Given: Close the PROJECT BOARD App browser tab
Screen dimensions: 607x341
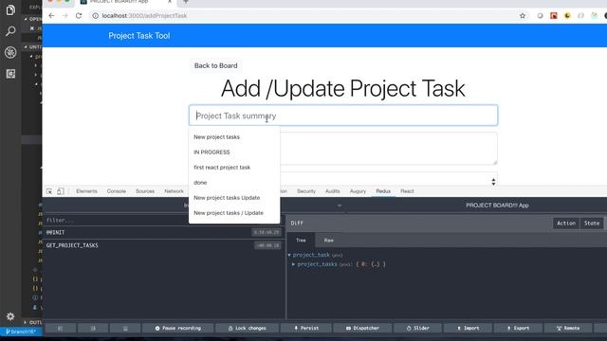Looking at the screenshot, I should (x=170, y=2).
